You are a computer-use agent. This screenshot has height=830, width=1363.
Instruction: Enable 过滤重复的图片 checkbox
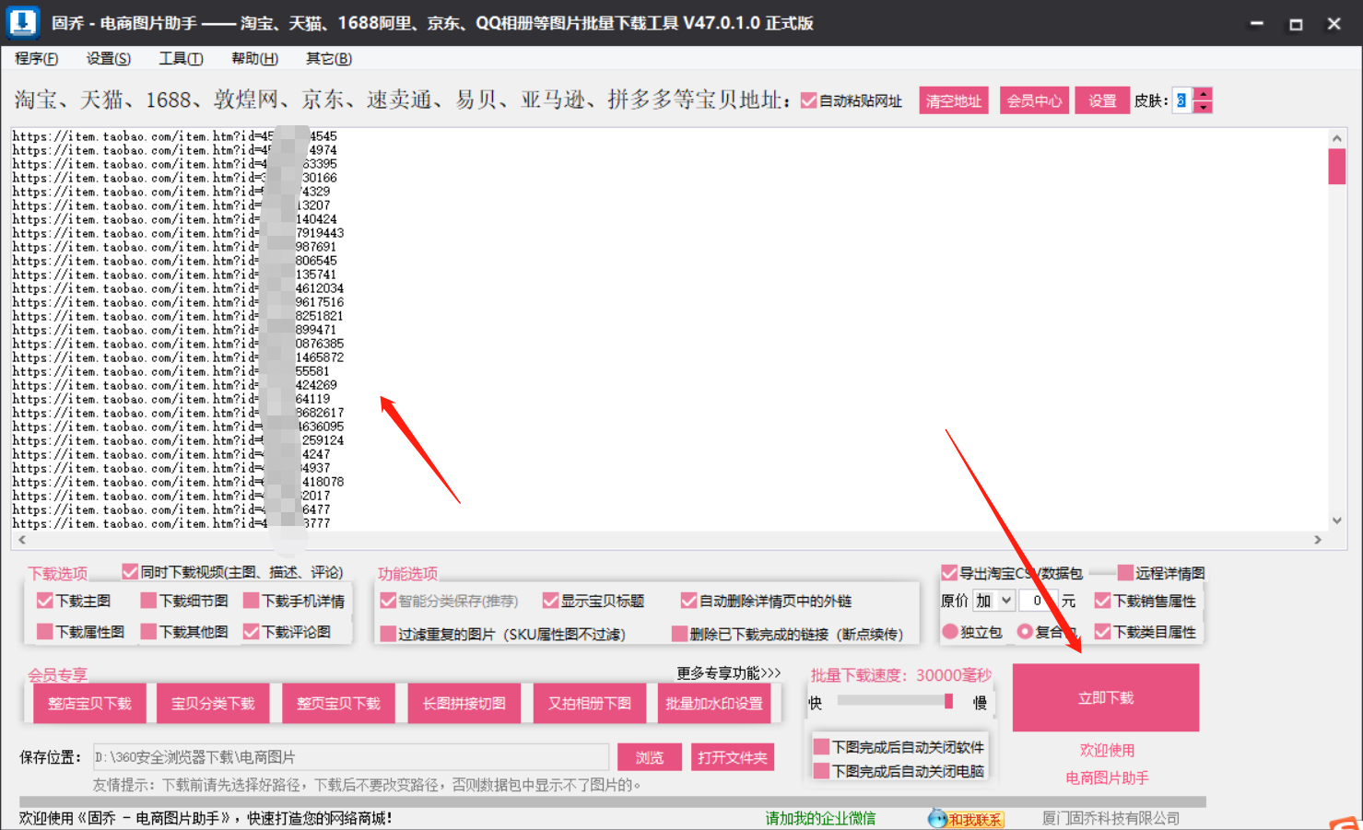388,634
